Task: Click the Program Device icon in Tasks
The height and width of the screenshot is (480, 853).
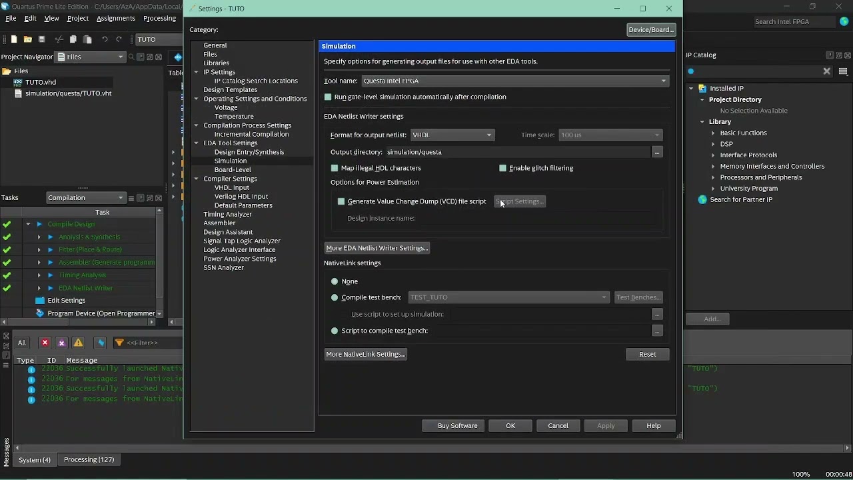Action: (x=40, y=313)
